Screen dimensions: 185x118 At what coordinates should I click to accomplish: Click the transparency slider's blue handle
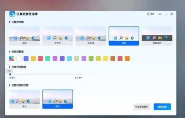(10, 74)
